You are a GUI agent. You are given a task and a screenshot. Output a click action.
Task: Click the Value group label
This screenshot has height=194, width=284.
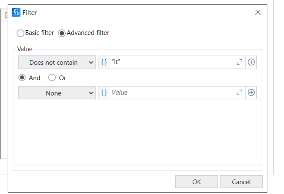(x=25, y=49)
